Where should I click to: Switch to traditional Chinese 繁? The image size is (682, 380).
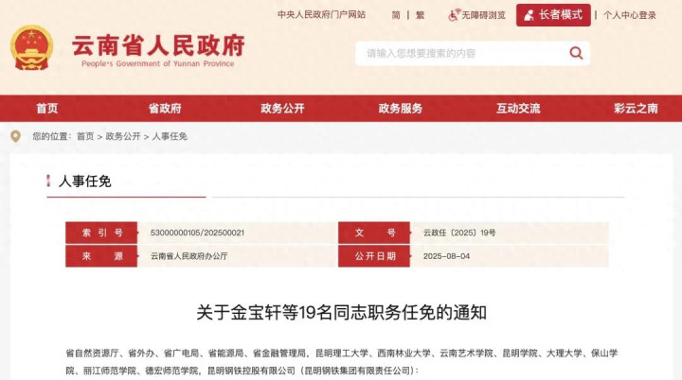[420, 15]
